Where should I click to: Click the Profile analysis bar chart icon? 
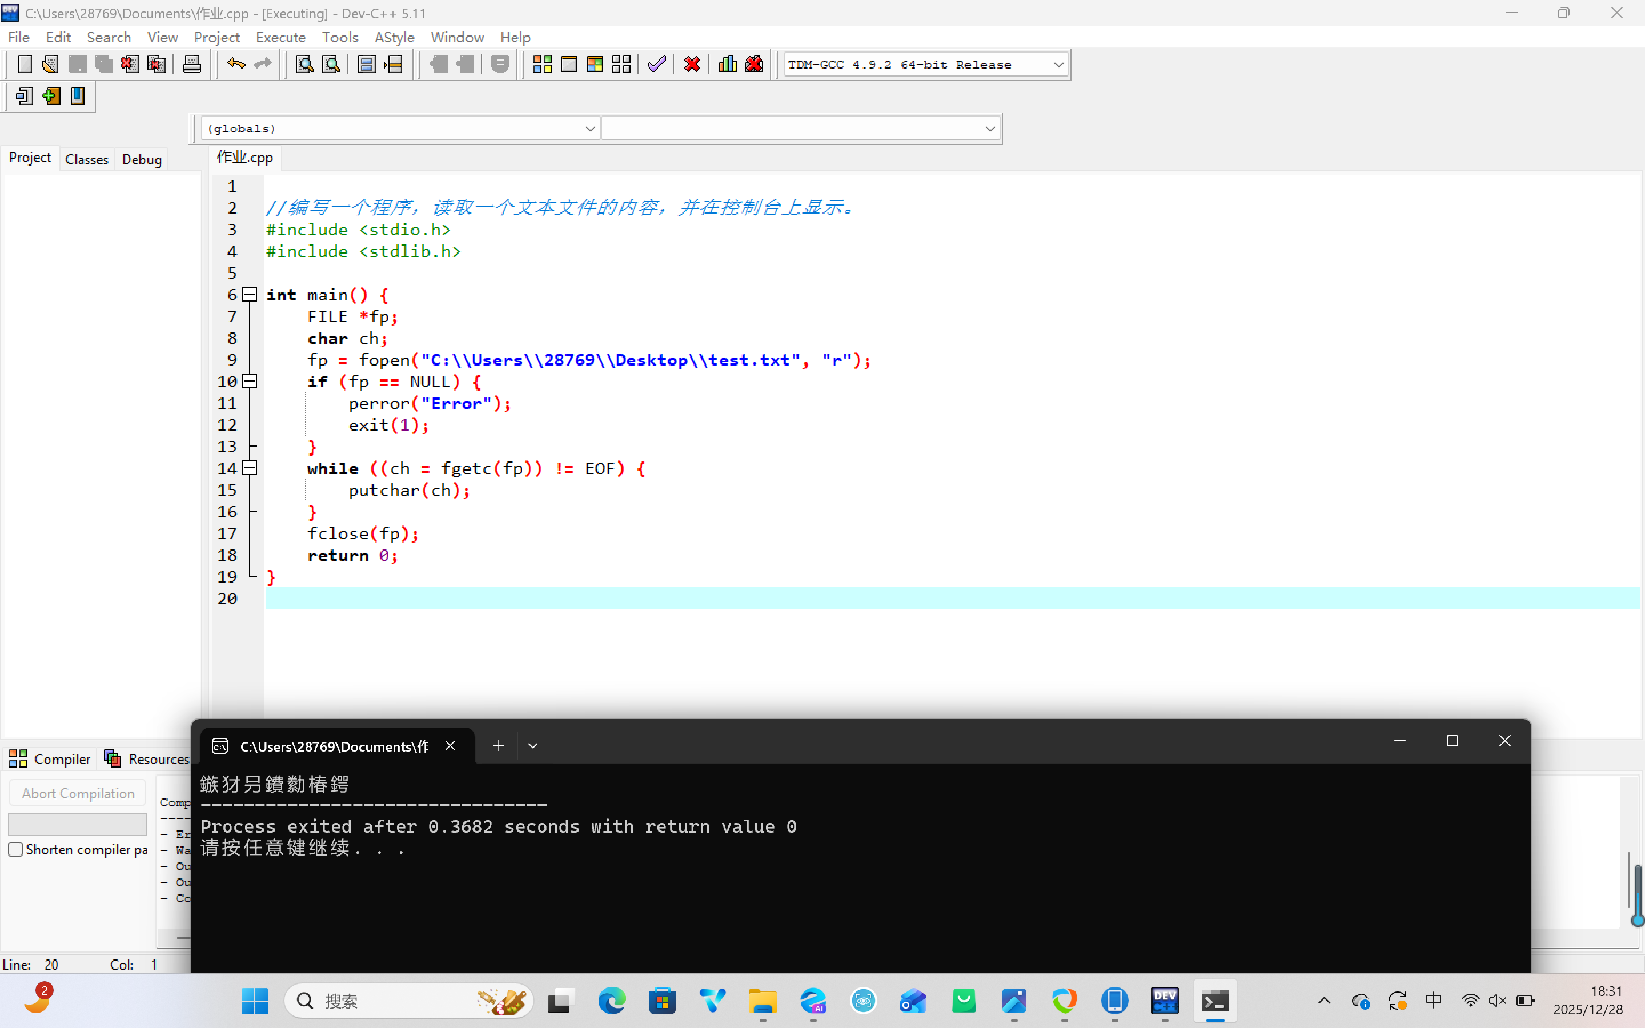(727, 65)
